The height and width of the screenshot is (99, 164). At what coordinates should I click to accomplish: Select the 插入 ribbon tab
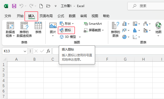click(x=31, y=16)
